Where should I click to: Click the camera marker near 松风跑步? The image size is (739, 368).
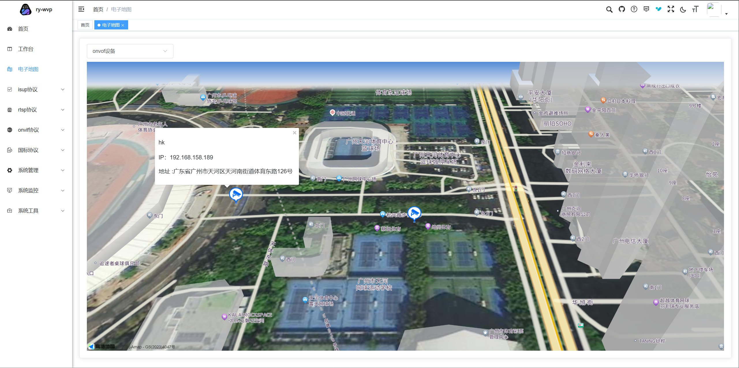pyautogui.click(x=414, y=214)
